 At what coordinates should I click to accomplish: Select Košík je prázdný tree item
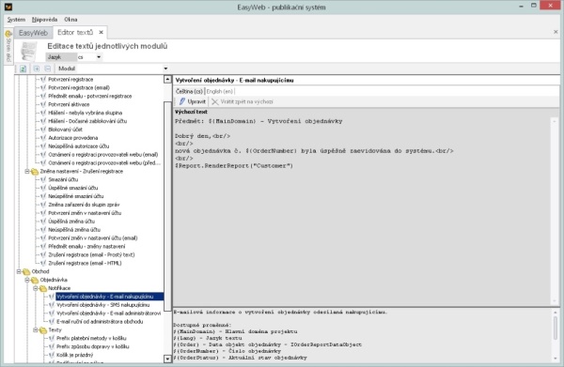75,355
